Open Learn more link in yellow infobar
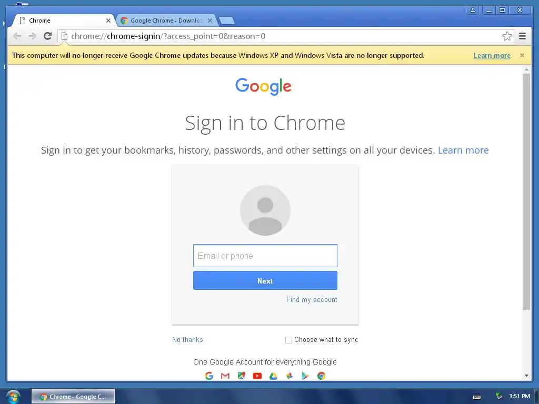The height and width of the screenshot is (404, 539). point(492,55)
